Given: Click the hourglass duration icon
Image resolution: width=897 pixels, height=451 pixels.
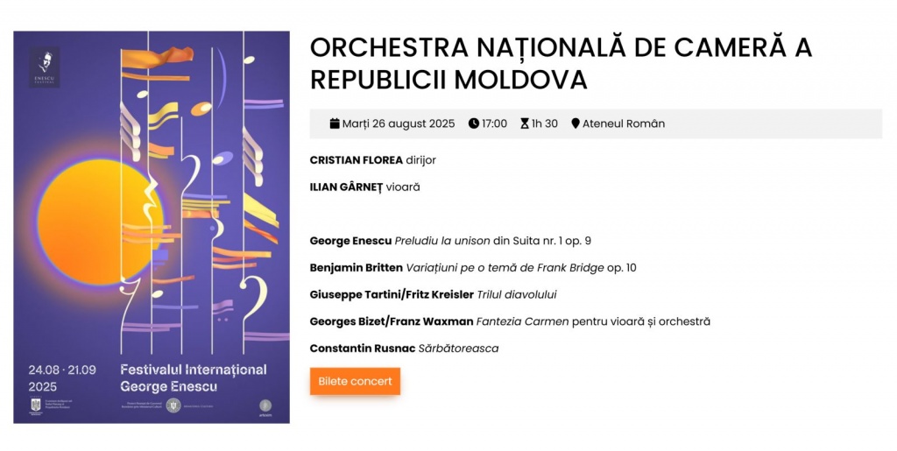Looking at the screenshot, I should 525,123.
